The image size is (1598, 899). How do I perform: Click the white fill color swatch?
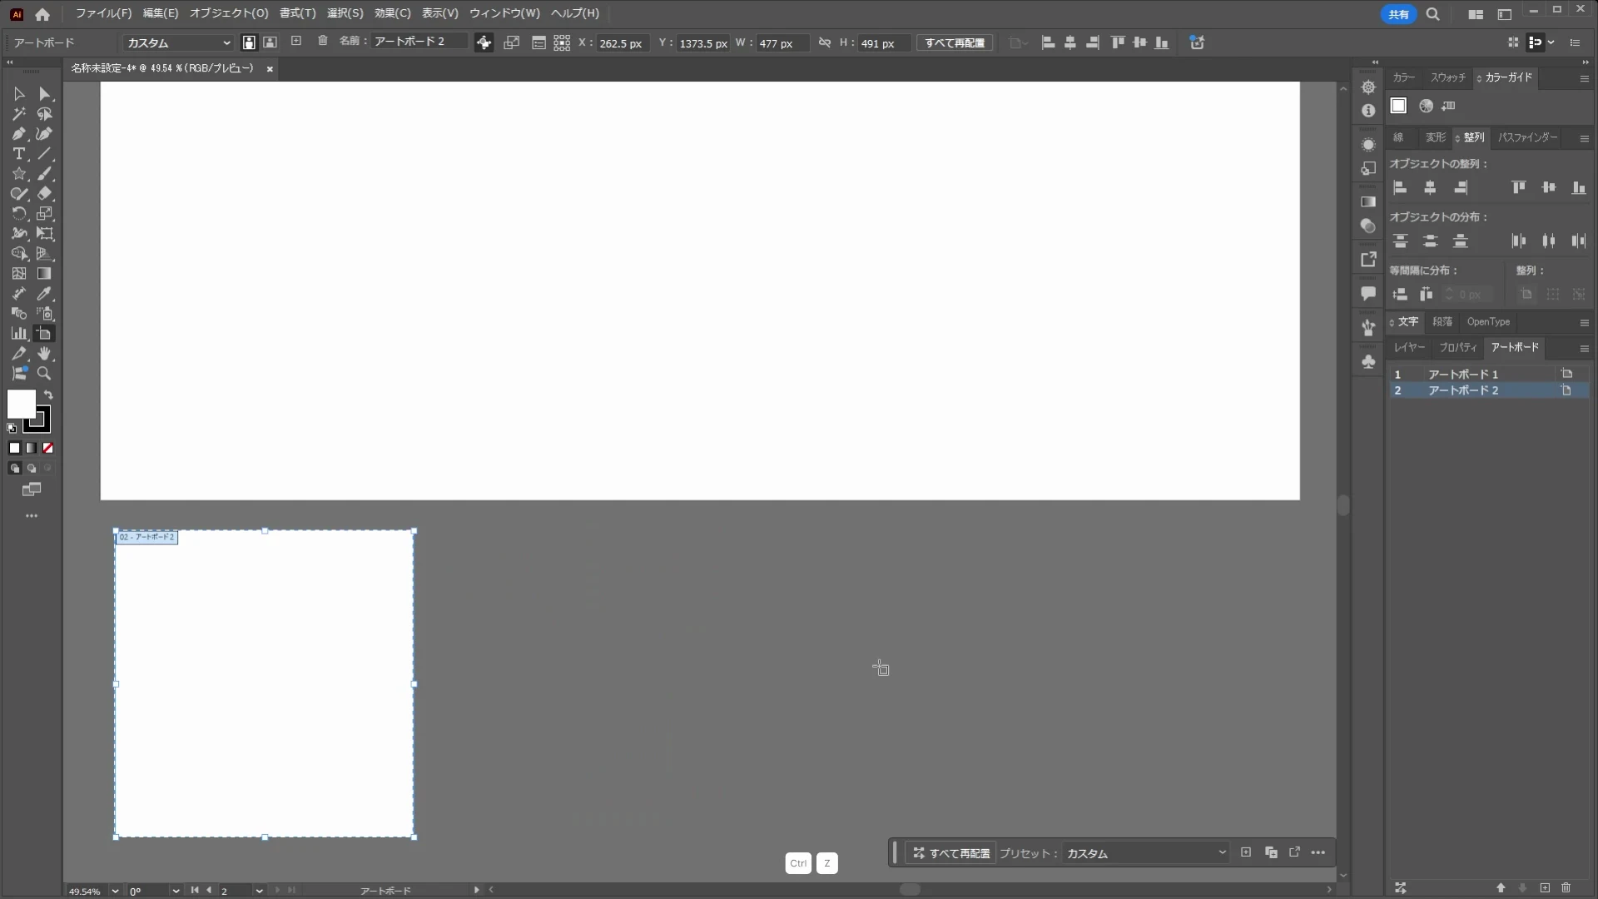tap(21, 405)
